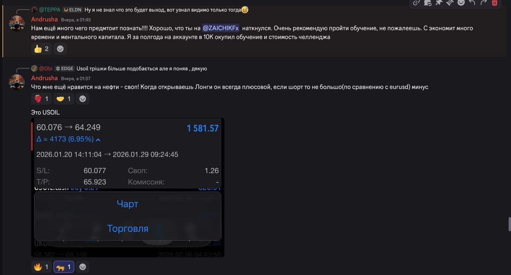The image size is (511, 275).
Task: Pin the message using the pin icon
Action: pyautogui.click(x=439, y=3)
